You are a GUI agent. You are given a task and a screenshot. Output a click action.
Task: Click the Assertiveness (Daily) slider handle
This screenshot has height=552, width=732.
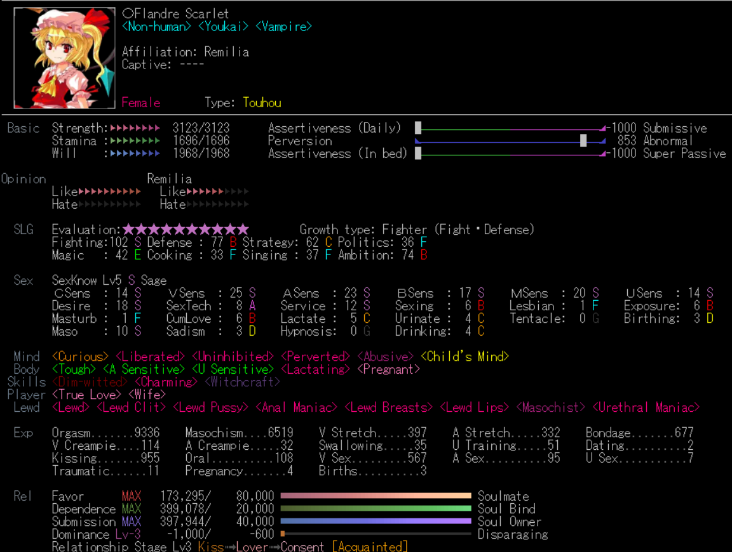[x=418, y=128]
